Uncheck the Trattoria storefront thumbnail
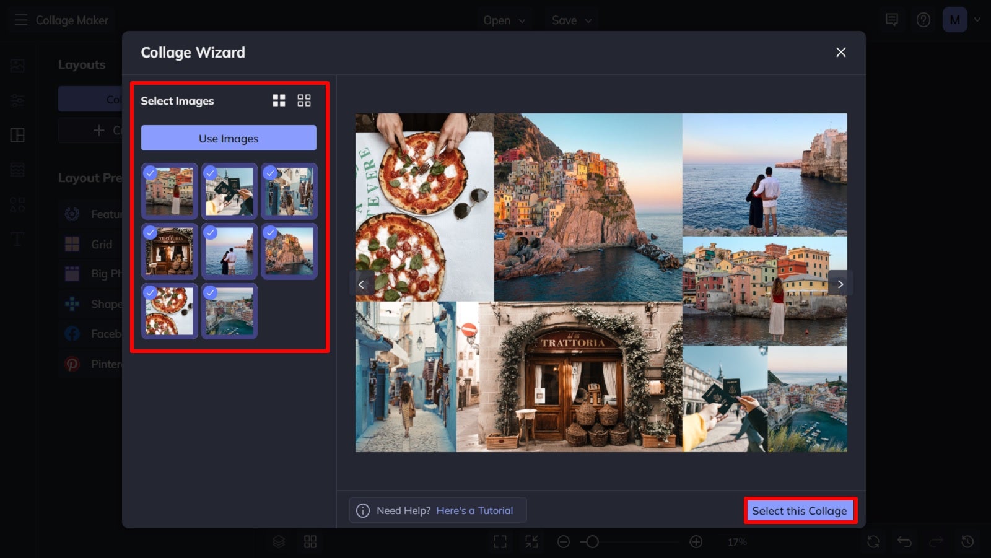The width and height of the screenshot is (991, 558). tap(169, 251)
